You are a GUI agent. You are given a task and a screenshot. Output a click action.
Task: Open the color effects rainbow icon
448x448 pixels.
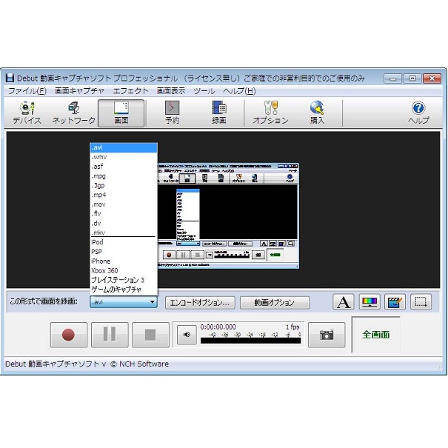[x=370, y=301]
